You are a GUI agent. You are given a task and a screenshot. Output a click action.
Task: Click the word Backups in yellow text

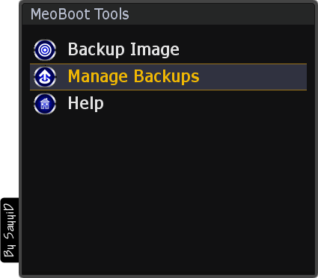166,76
